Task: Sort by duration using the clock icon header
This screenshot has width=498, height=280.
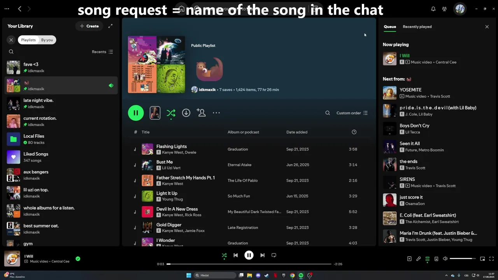Action: [354, 132]
